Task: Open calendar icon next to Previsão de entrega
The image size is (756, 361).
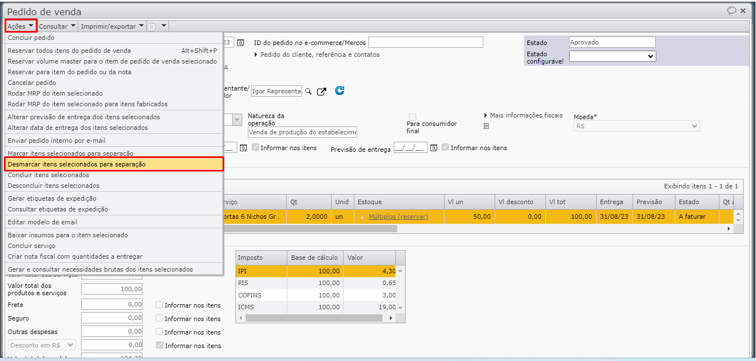Action: pyautogui.click(x=434, y=148)
